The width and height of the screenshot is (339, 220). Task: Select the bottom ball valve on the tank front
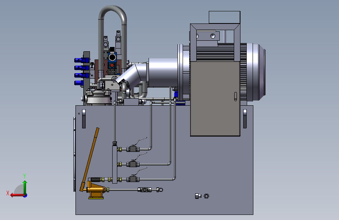(133, 179)
